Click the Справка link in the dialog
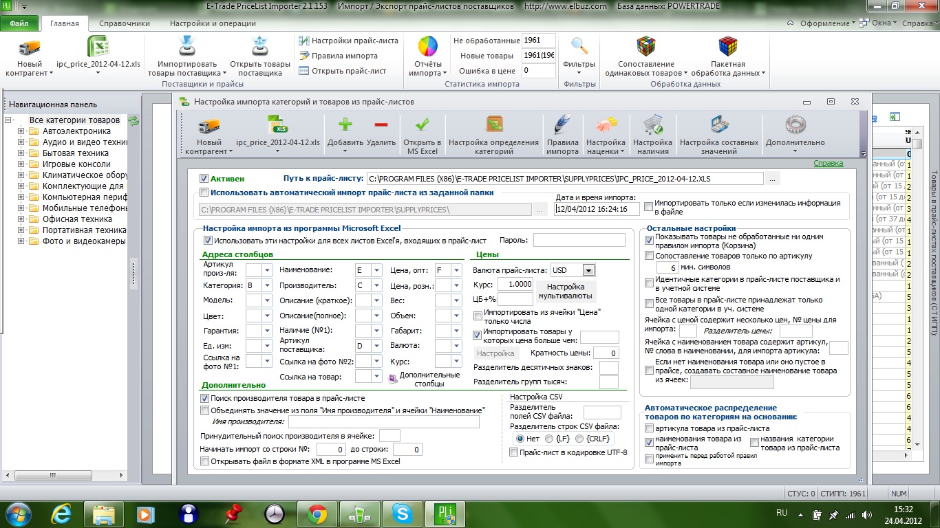This screenshot has width=940, height=528. (x=829, y=164)
